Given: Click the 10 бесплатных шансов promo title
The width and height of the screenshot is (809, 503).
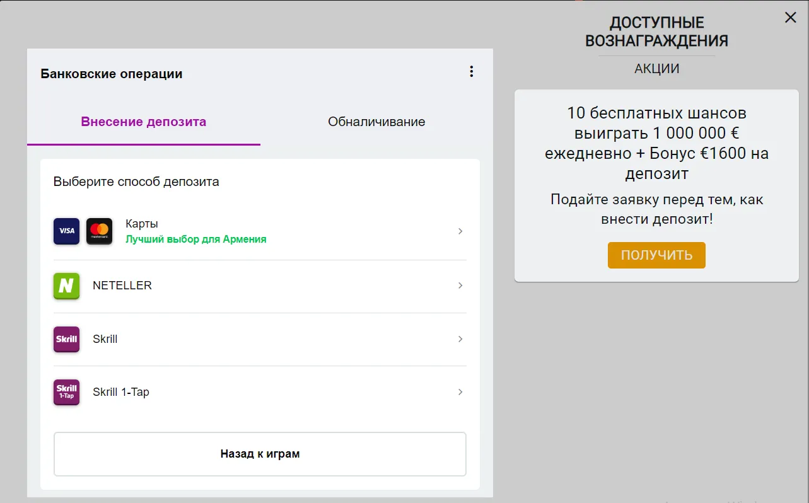Looking at the screenshot, I should (x=657, y=143).
